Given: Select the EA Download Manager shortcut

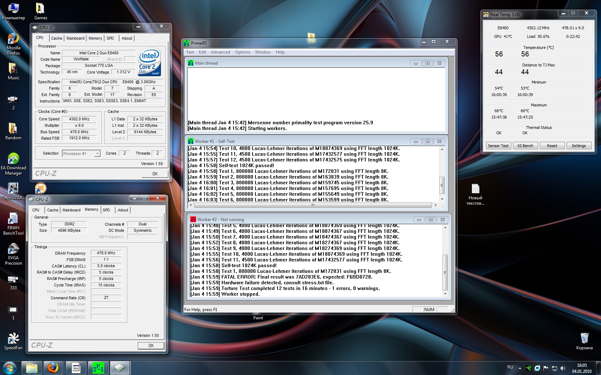Looking at the screenshot, I should click(x=13, y=164).
